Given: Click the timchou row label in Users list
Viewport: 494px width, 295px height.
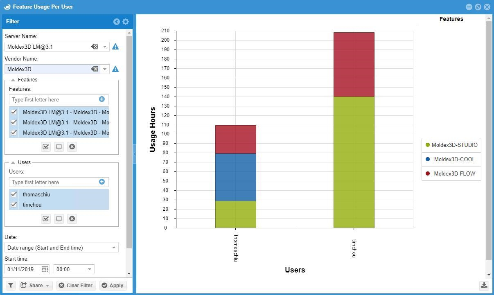Looking at the screenshot, I should tap(32, 205).
